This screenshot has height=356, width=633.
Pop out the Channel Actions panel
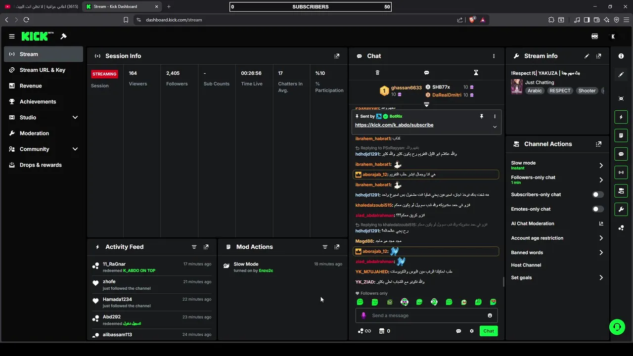(x=598, y=144)
